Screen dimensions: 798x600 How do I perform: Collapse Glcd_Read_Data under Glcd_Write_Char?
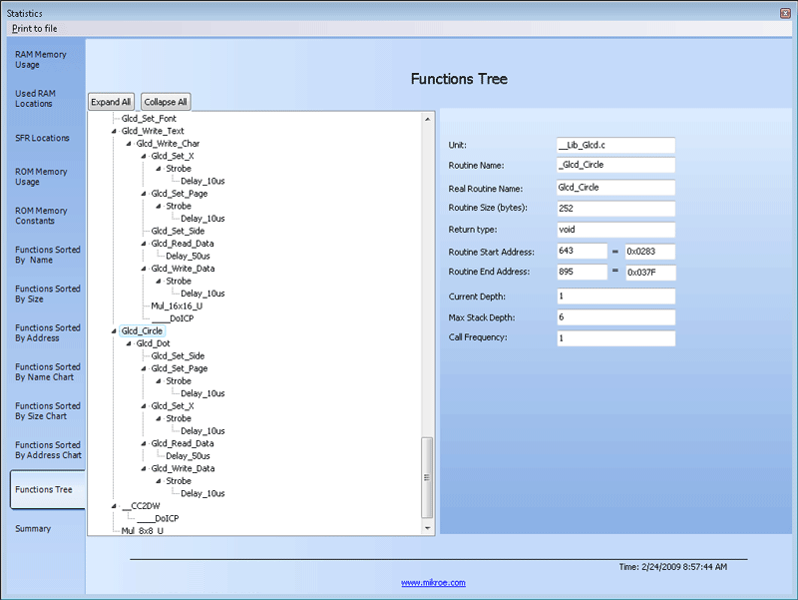click(144, 244)
